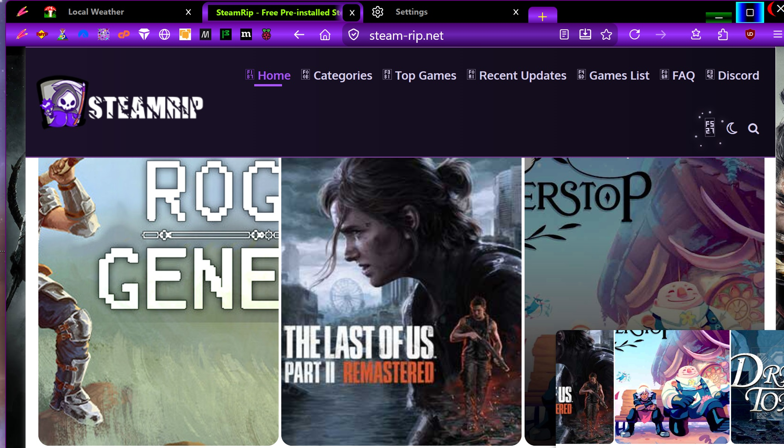The height and width of the screenshot is (448, 784).
Task: Open the large purple cover ending in ERSTOP
Action: (644, 243)
